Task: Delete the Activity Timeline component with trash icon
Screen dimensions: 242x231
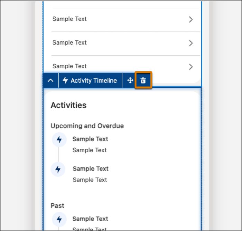Action: click(143, 80)
